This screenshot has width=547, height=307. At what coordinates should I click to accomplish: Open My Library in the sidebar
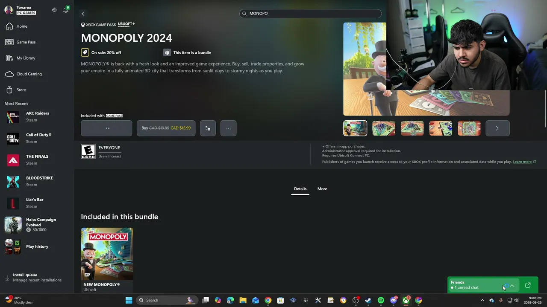[37, 58]
